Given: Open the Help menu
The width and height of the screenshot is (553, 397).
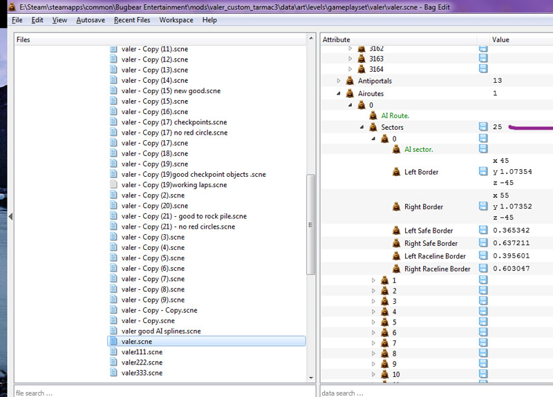Looking at the screenshot, I should click(x=209, y=20).
